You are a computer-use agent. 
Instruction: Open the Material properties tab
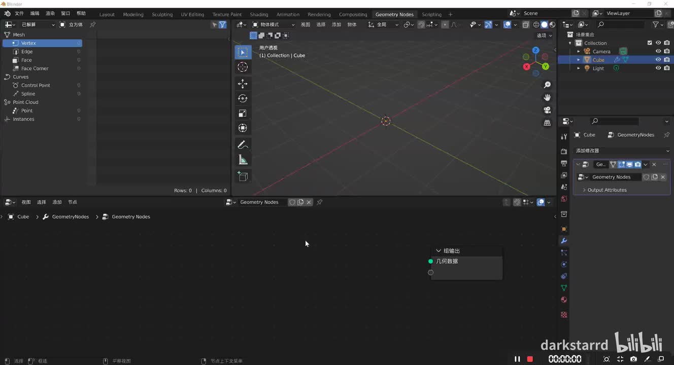click(564, 300)
